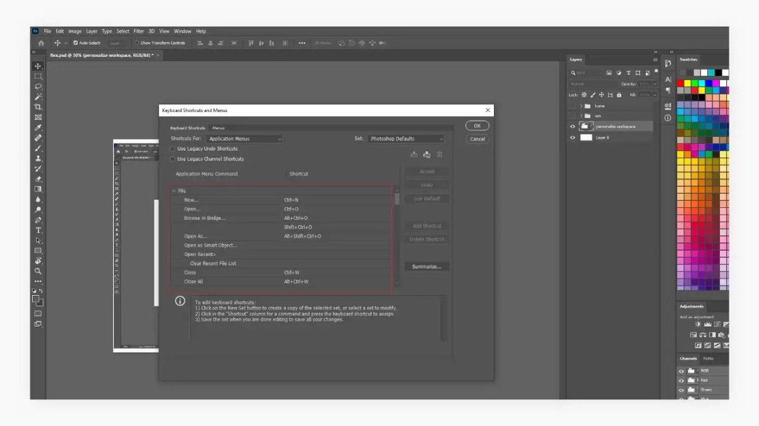The image size is (759, 426).
Task: Pick the yellow swatch in top swatch row
Action: point(688,83)
